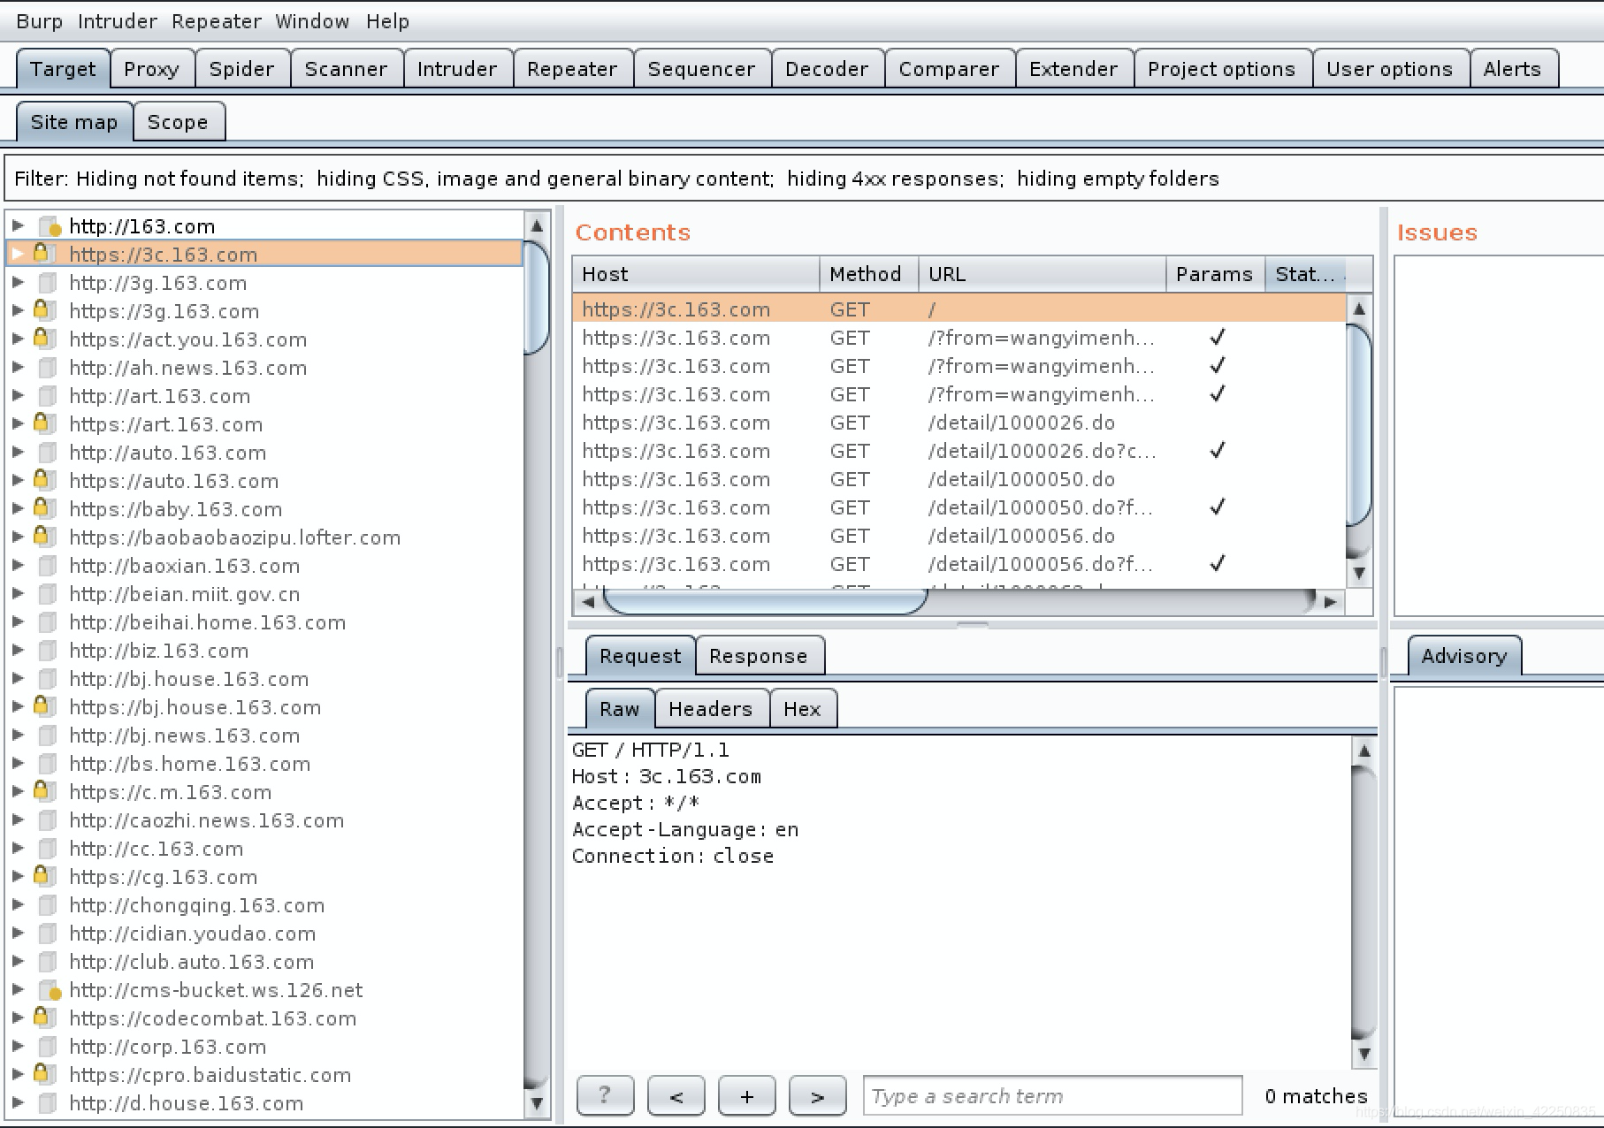This screenshot has height=1128, width=1604.
Task: Click the lock icon beside https://act.you.163.com
Action: coord(43,339)
